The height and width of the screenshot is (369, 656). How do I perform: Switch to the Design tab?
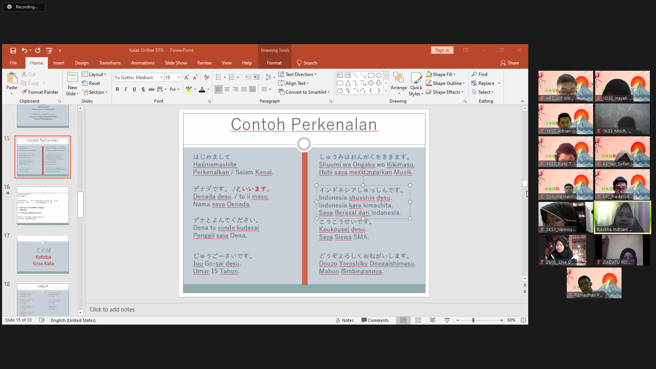point(82,63)
